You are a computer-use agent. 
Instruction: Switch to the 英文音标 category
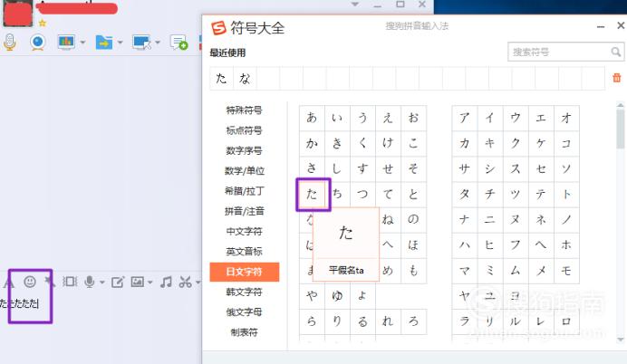point(244,252)
